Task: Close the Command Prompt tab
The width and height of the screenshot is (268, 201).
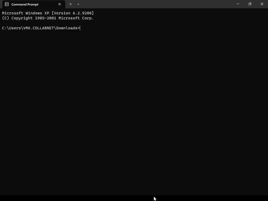Action: click(x=59, y=4)
